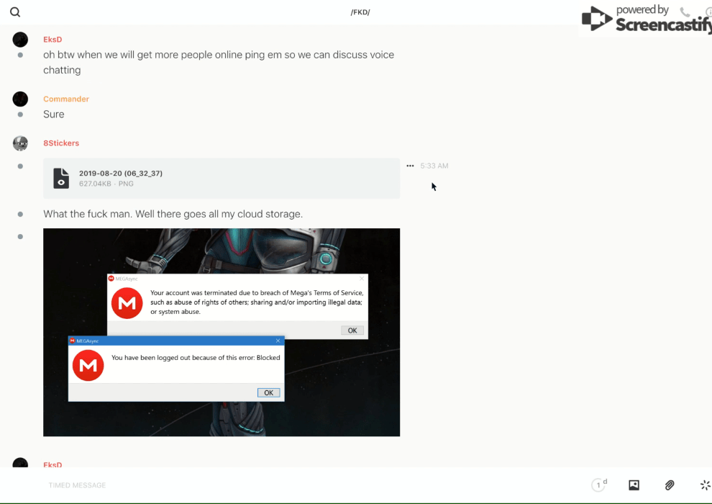Open the conversation search magnifier

click(x=15, y=12)
